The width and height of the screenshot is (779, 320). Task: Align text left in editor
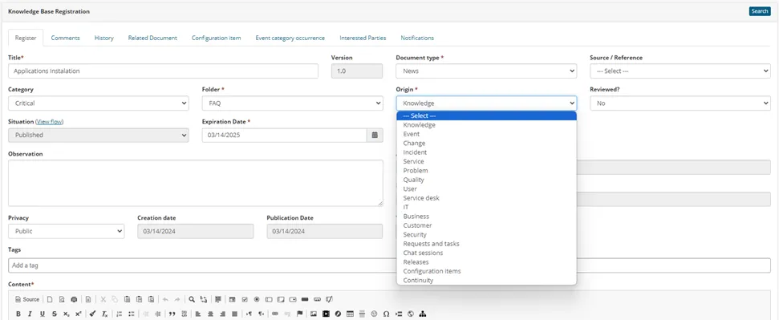pyautogui.click(x=197, y=314)
